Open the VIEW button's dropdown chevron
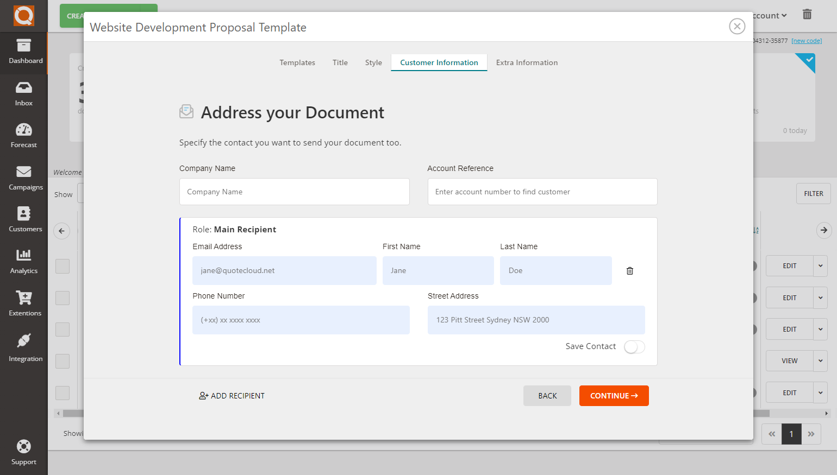Screen dimensions: 837x475 (x=821, y=360)
